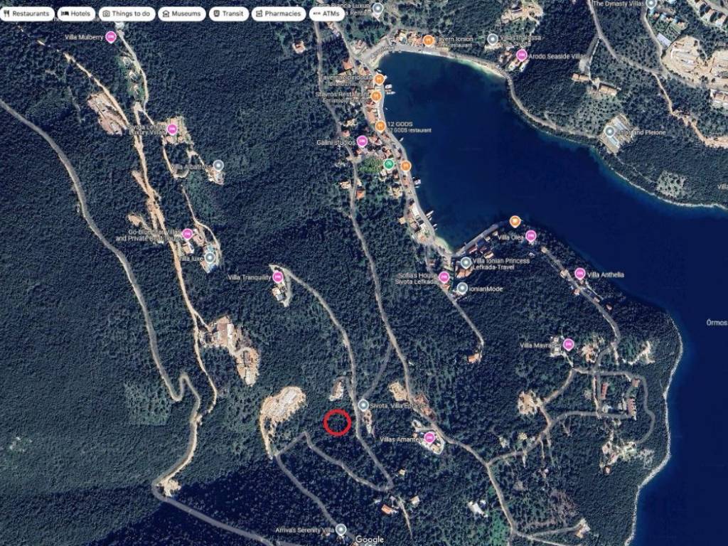Click the IonianMode gray location marker

(x=462, y=288)
